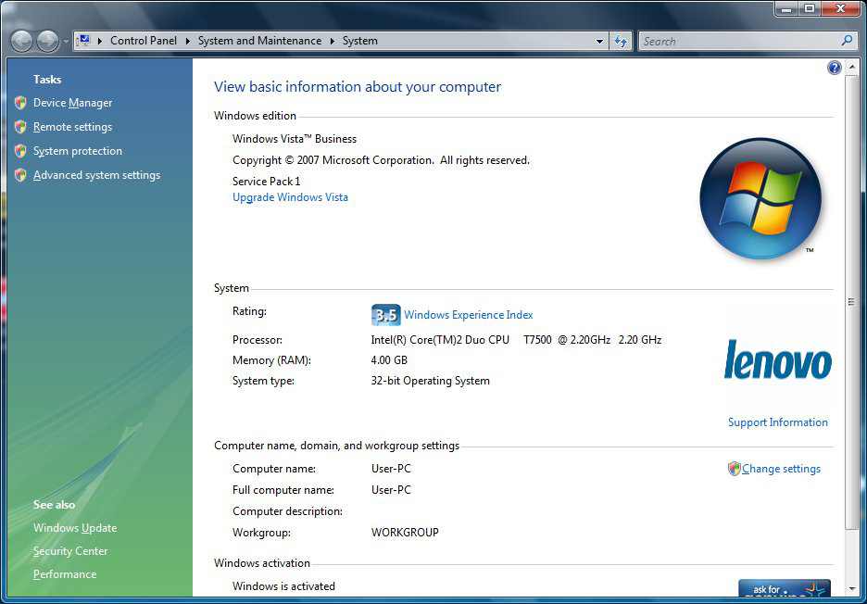The width and height of the screenshot is (867, 604).
Task: Click the Windows Vista Business edition text
Action: pyautogui.click(x=295, y=139)
